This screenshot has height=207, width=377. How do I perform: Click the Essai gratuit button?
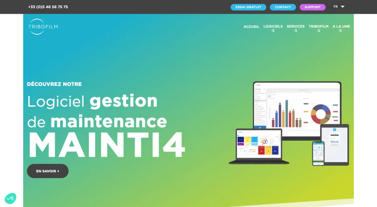(x=248, y=7)
